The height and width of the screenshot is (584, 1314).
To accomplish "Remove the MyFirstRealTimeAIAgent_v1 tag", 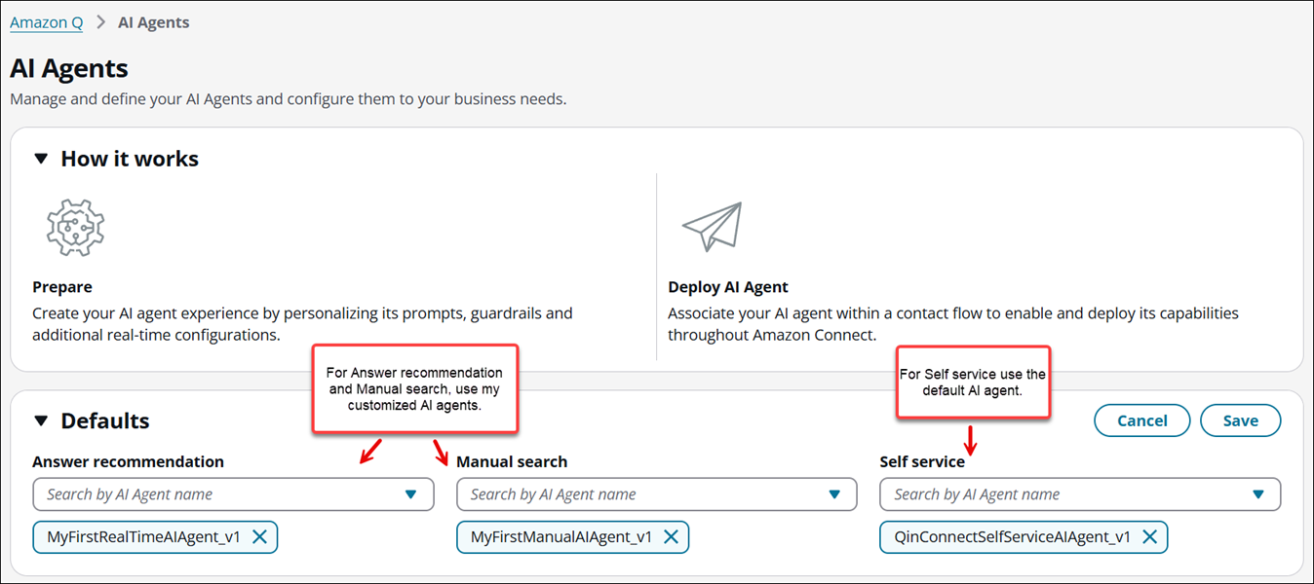I will [x=259, y=537].
